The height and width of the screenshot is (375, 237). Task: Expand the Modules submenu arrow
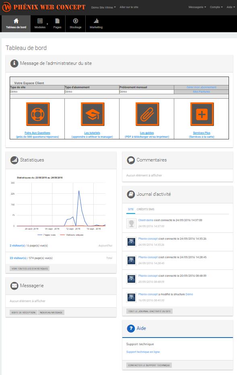[47, 24]
